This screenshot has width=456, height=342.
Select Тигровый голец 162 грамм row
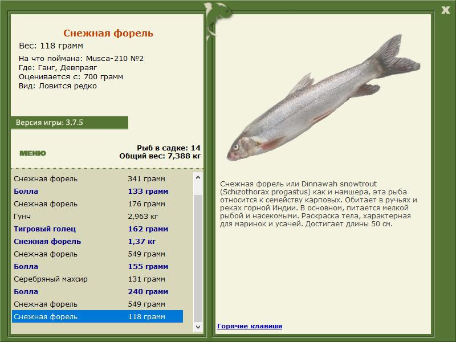[x=97, y=229]
